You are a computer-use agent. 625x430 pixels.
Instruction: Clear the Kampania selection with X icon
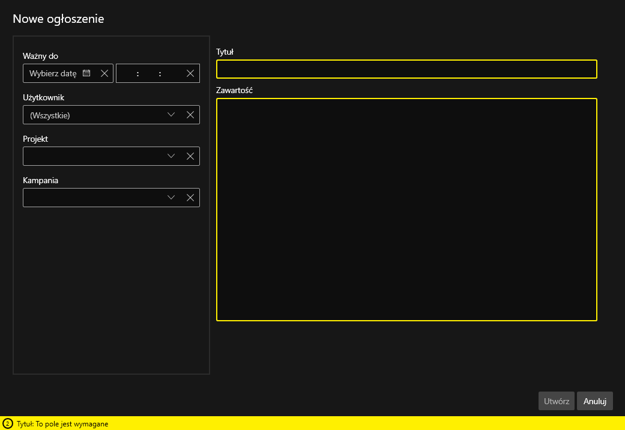pyautogui.click(x=190, y=198)
